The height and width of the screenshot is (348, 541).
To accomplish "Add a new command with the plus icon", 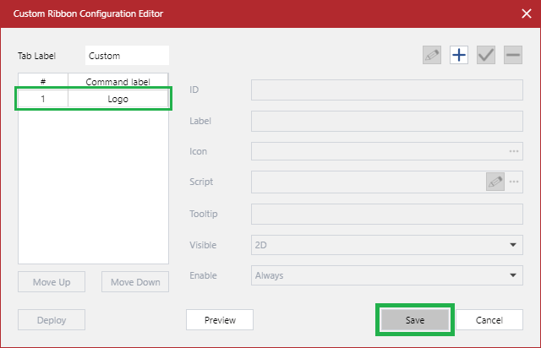I will pyautogui.click(x=459, y=56).
